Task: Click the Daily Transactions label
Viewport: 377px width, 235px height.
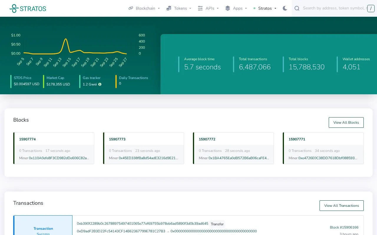Action: pos(133,78)
